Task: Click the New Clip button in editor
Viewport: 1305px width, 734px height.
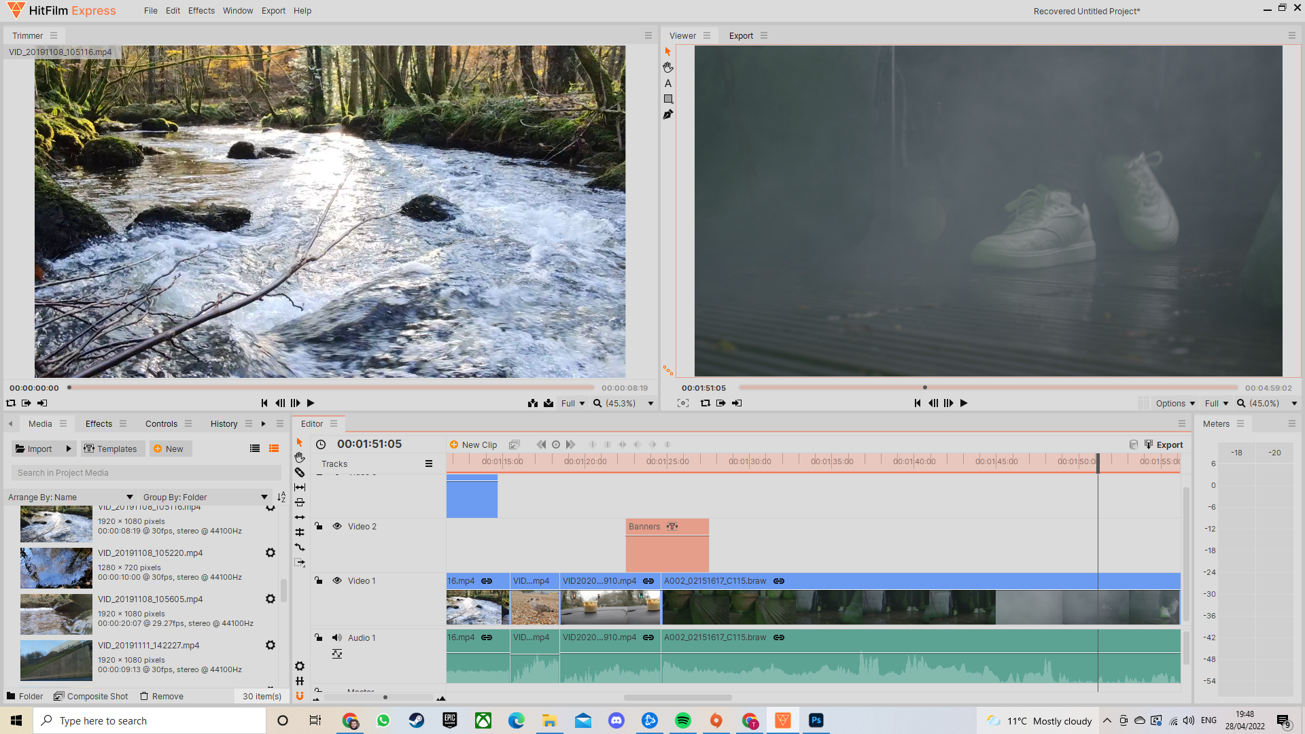Action: tap(472, 444)
